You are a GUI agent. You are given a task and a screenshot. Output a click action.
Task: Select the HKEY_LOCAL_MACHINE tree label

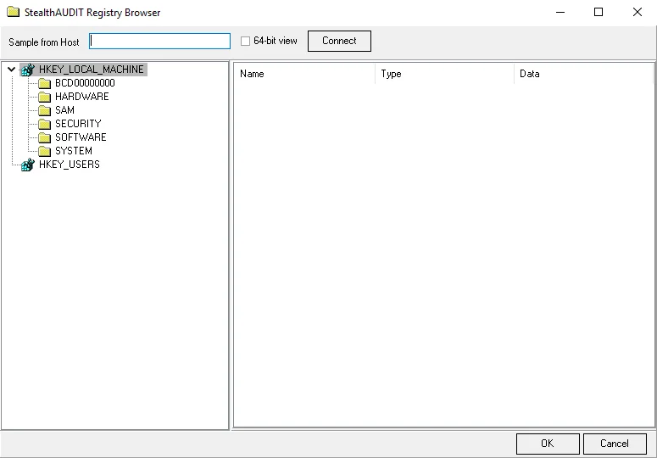[x=92, y=70]
